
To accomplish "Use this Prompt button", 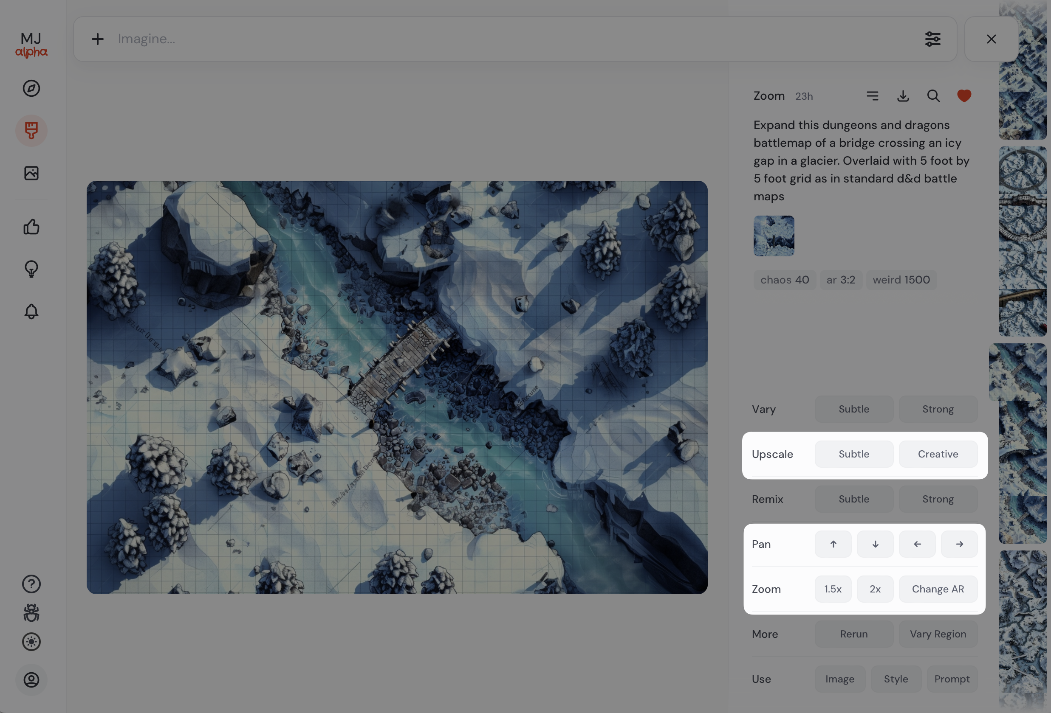I will tap(952, 679).
